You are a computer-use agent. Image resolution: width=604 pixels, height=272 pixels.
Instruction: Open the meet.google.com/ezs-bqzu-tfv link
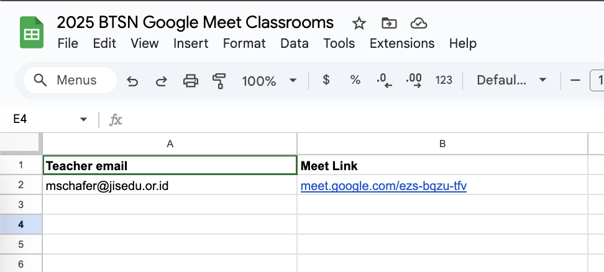pos(383,186)
